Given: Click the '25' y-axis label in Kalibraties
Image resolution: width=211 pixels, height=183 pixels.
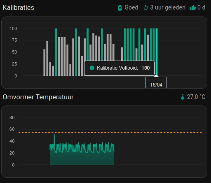Looking at the screenshot, I should [x=14, y=64].
